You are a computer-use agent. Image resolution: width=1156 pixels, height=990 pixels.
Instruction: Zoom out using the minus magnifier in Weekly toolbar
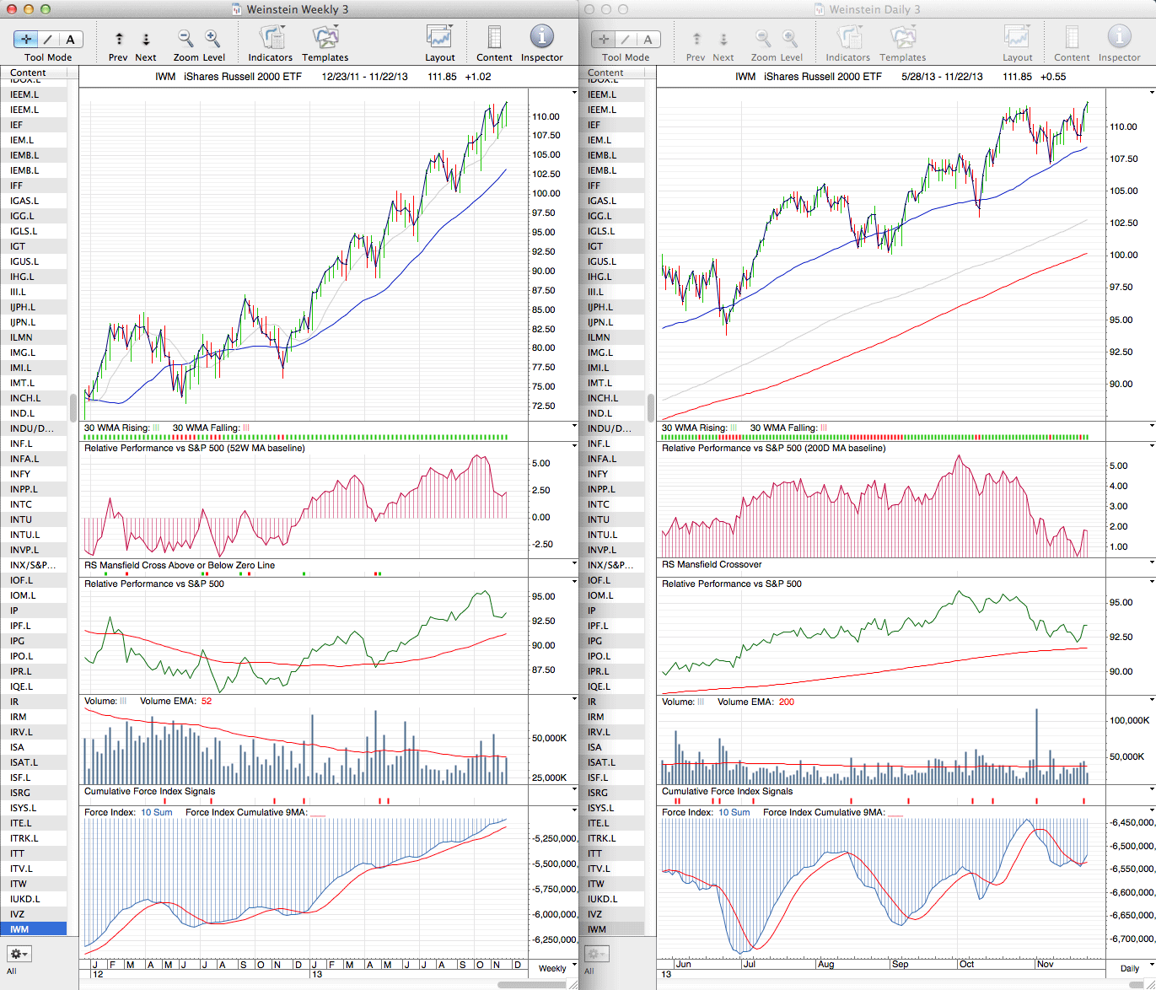pos(185,38)
